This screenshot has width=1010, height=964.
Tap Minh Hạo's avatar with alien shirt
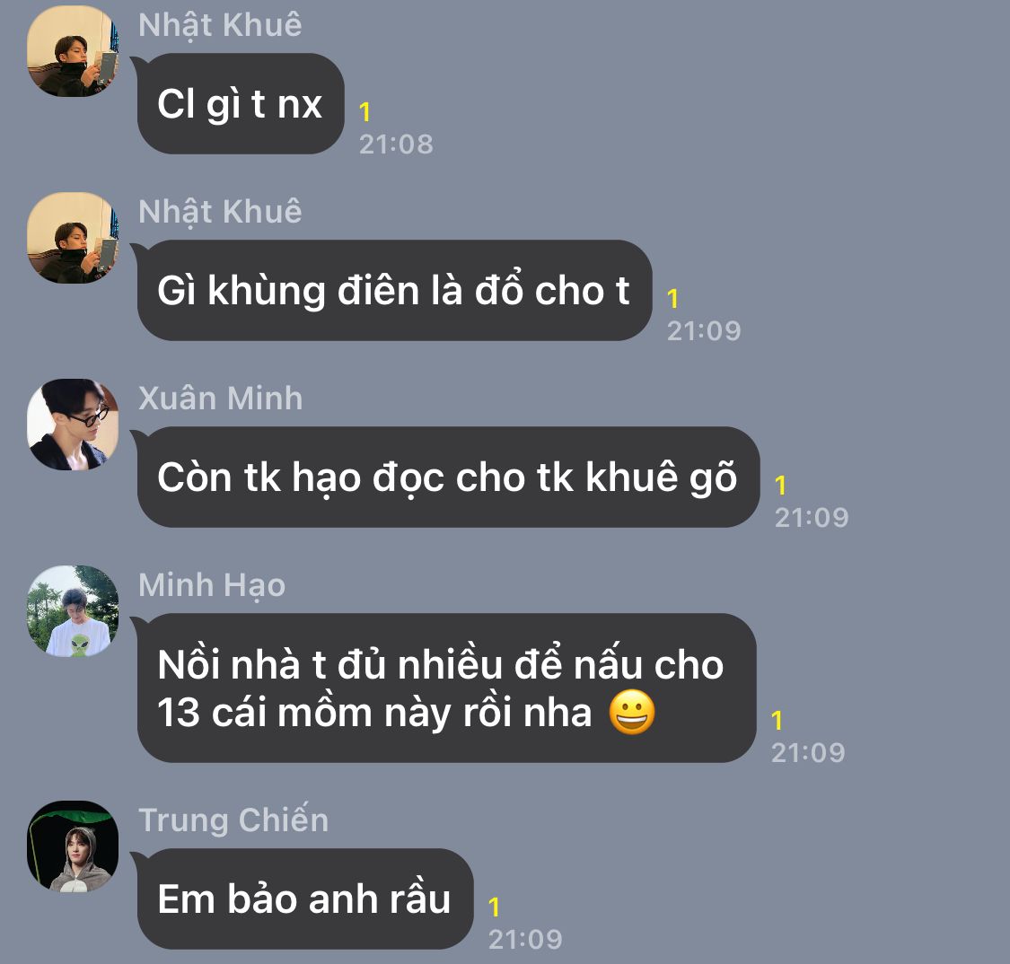(x=73, y=611)
